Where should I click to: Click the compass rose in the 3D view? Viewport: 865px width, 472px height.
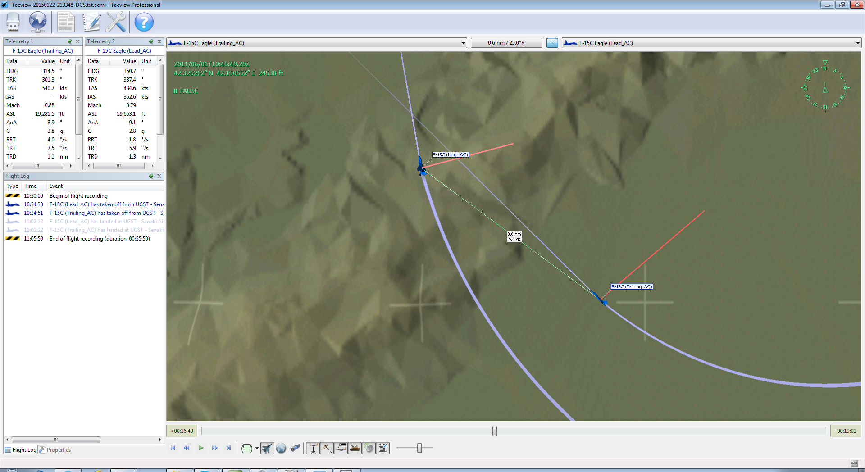coord(825,86)
